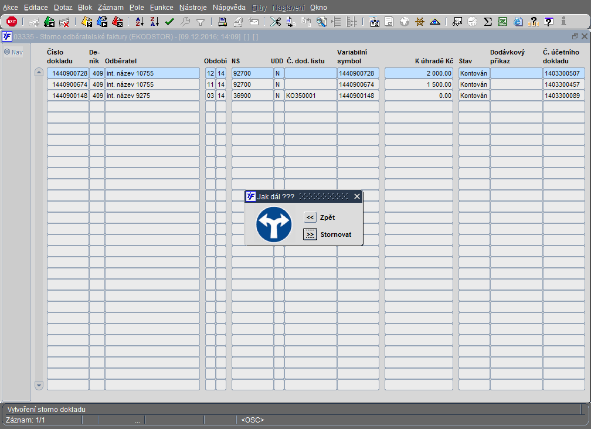This screenshot has width=591, height=429.
Task: Click the ship's wheel toolbar icon
Action: click(420, 22)
